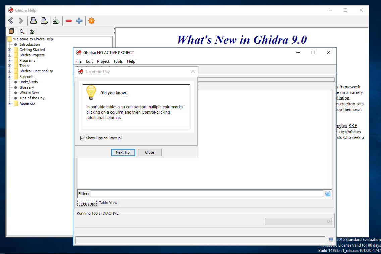
Task: Open the Help favorites tab
Action: (32, 31)
